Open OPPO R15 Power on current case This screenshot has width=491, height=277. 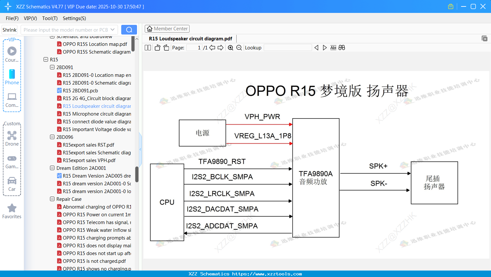(x=94, y=215)
